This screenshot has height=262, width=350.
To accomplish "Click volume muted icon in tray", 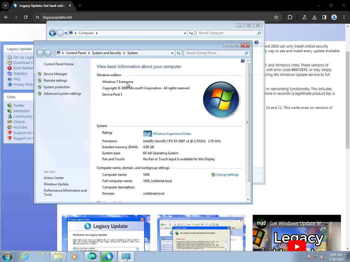I will click(322, 257).
